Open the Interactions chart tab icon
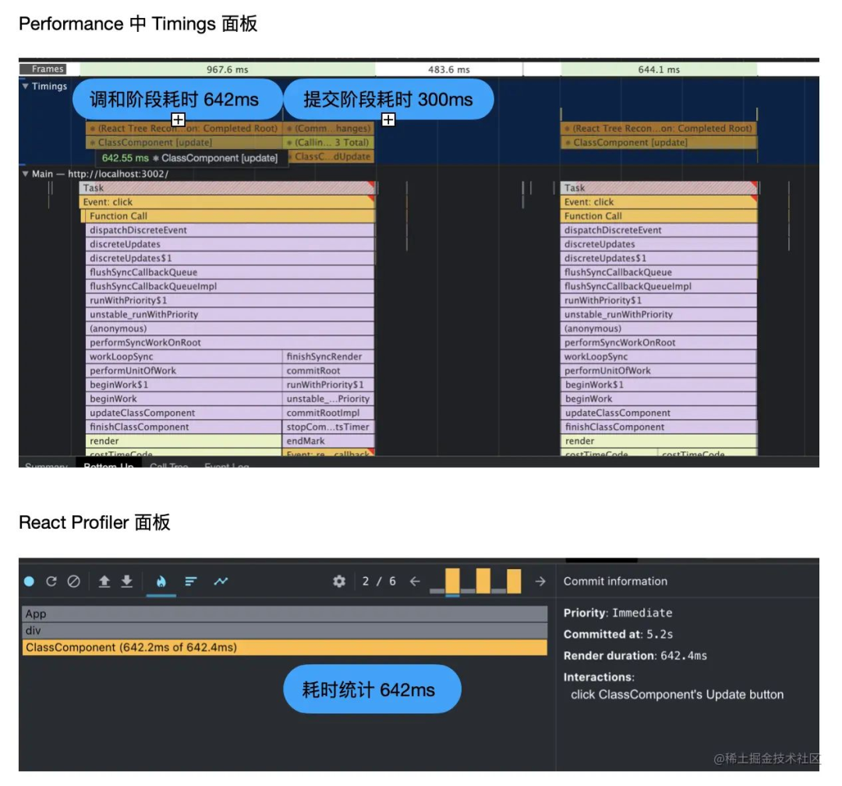 [x=221, y=581]
